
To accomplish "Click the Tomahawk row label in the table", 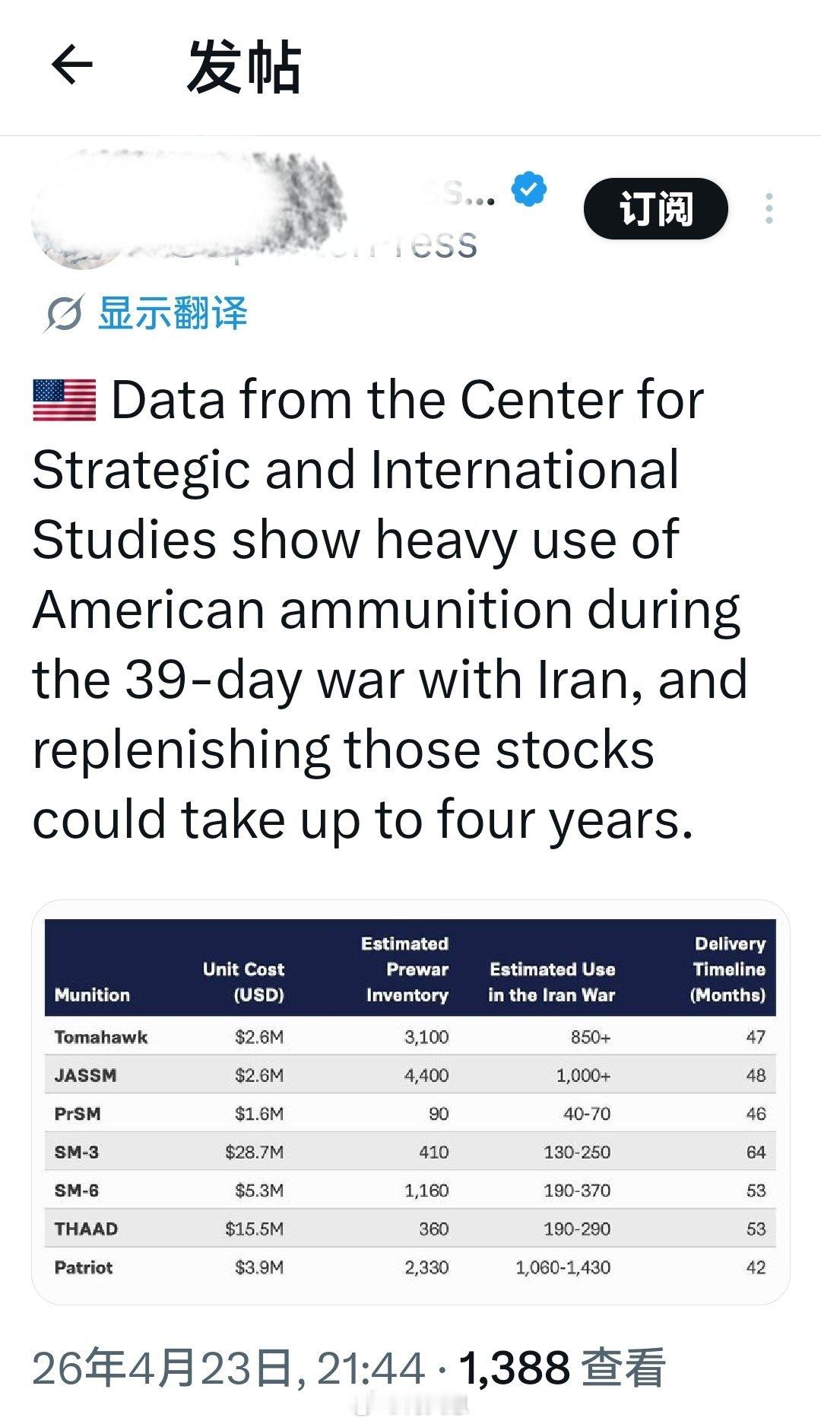I will pyautogui.click(x=101, y=1037).
